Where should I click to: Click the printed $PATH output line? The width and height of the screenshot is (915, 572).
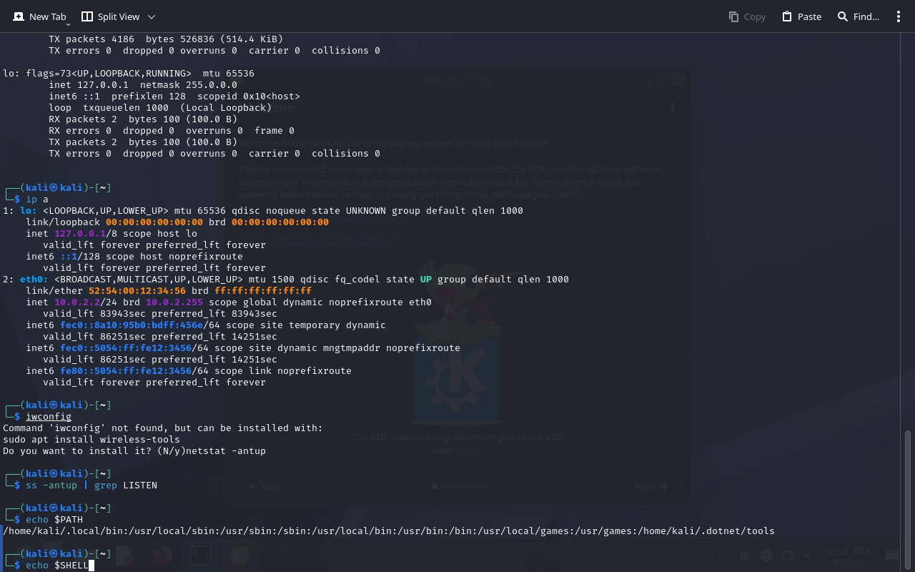pos(389,531)
